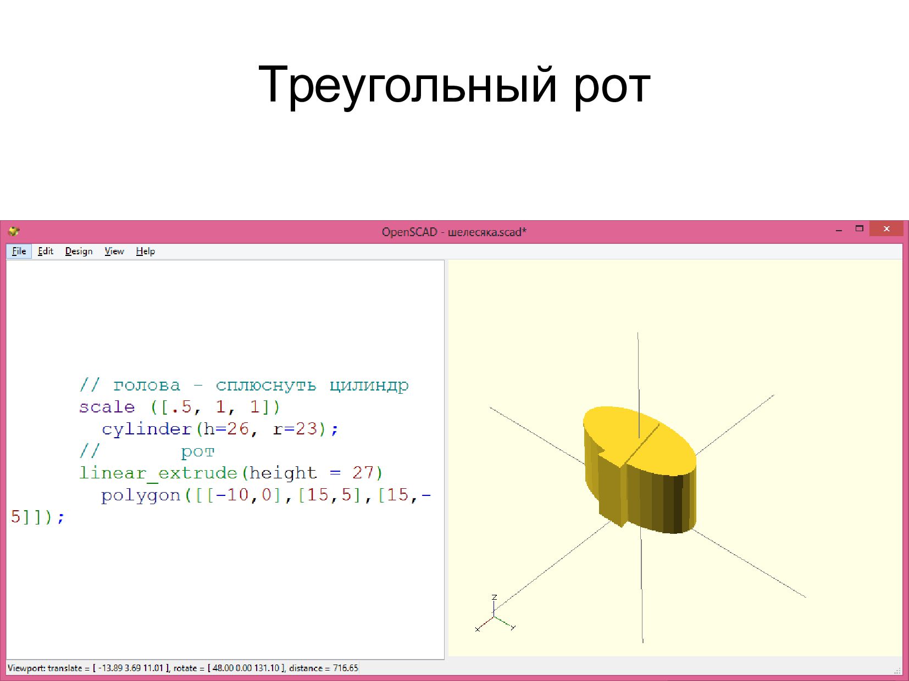Click the Viewport translate status bar text
Image resolution: width=909 pixels, height=681 pixels.
tap(182, 668)
